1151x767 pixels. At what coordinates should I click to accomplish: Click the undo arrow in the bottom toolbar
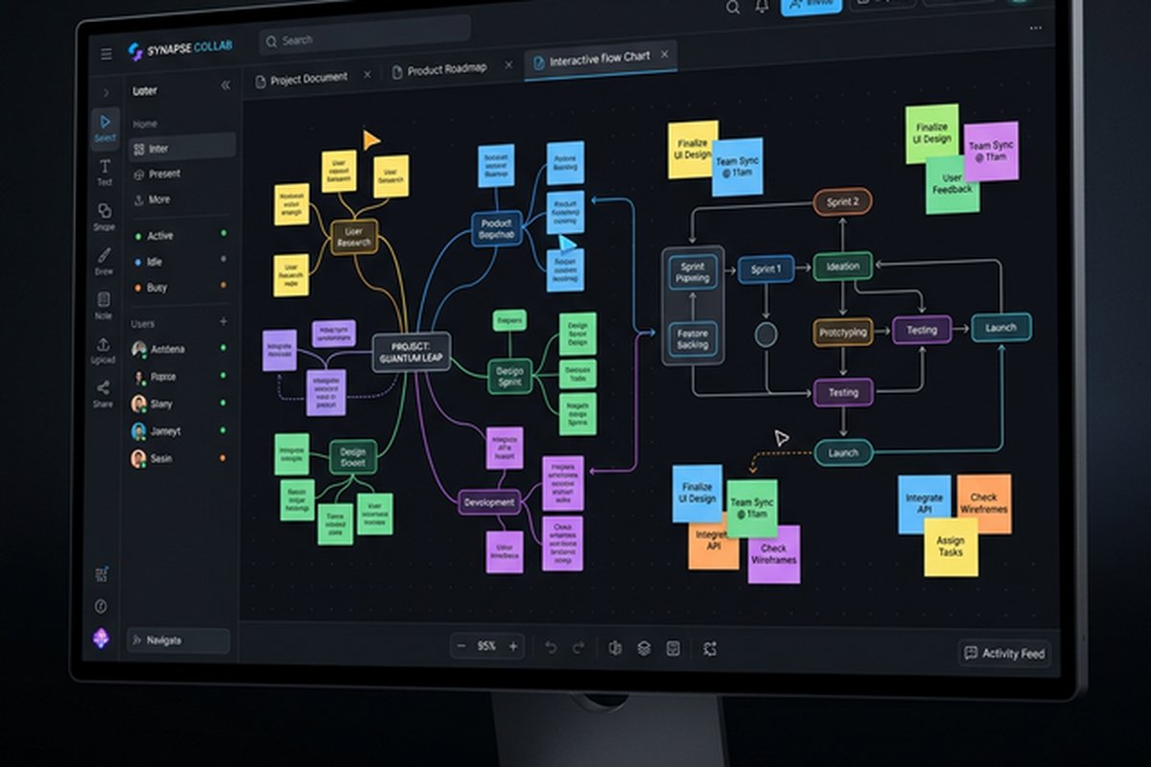coord(551,647)
